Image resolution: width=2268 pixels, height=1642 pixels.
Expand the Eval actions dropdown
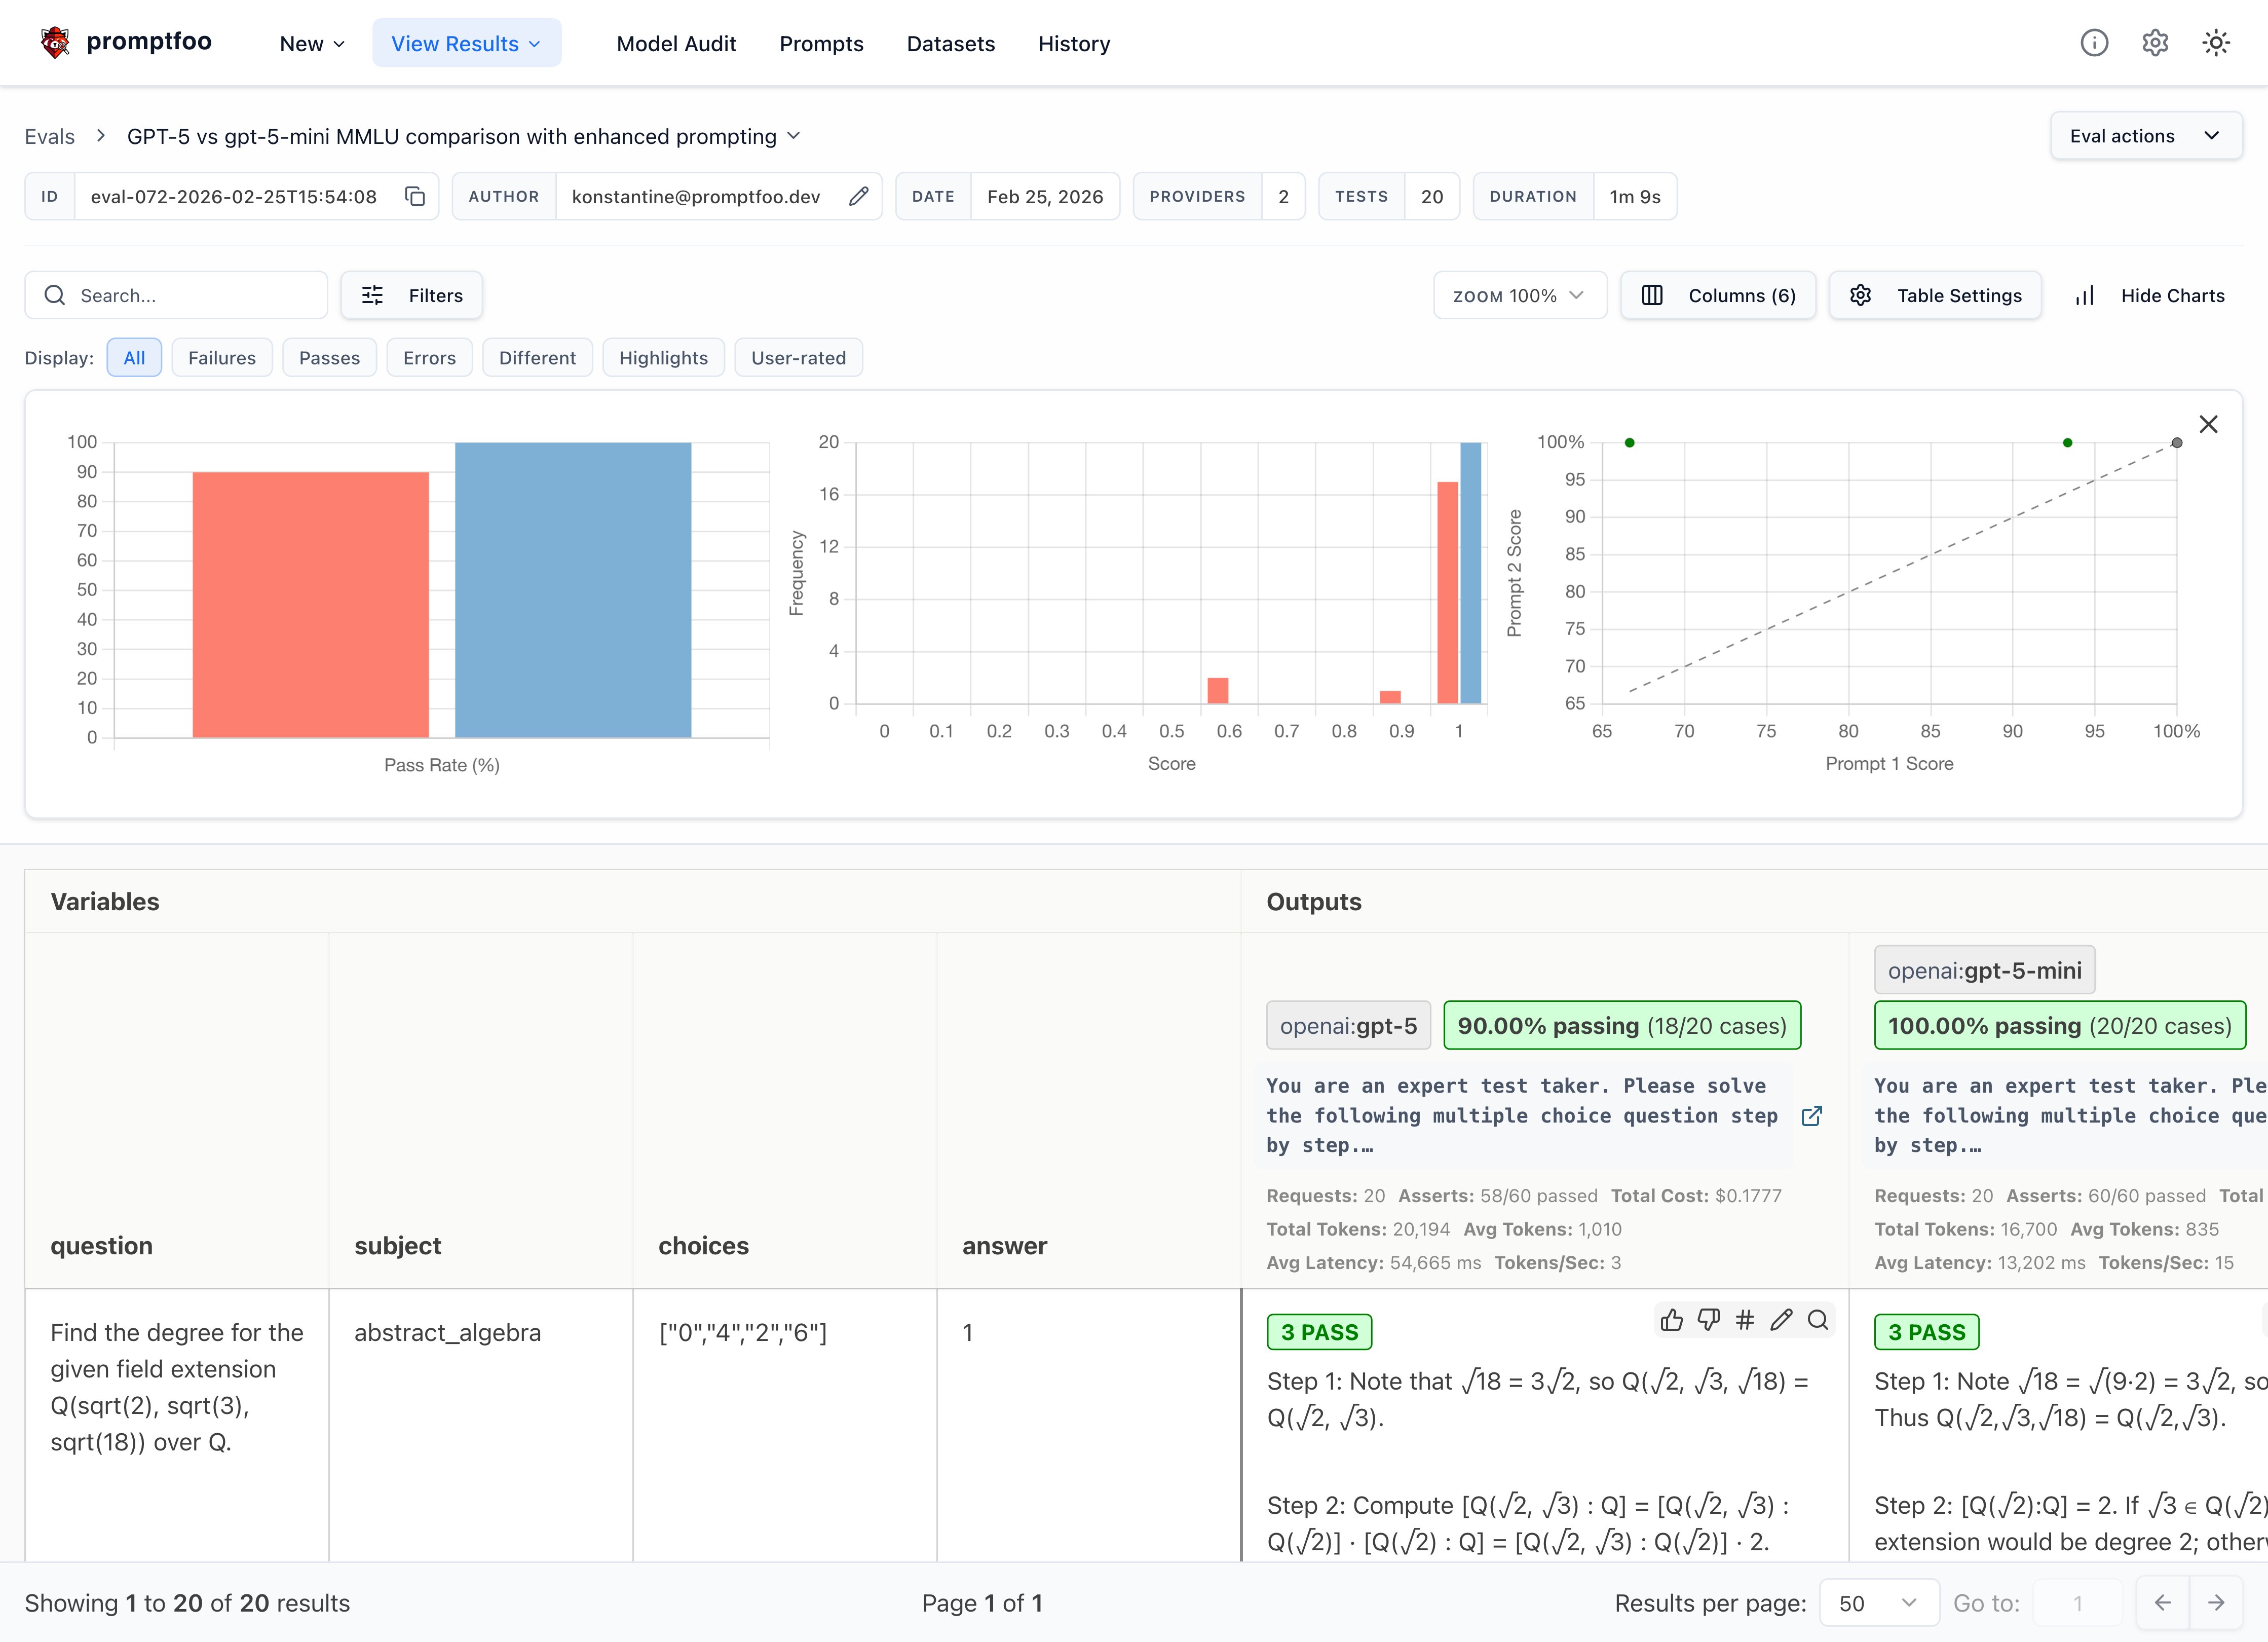[2145, 136]
